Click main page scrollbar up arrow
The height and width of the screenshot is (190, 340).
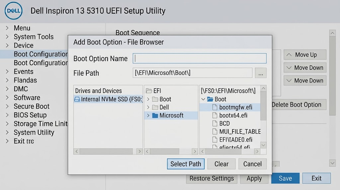[x=332, y=33]
